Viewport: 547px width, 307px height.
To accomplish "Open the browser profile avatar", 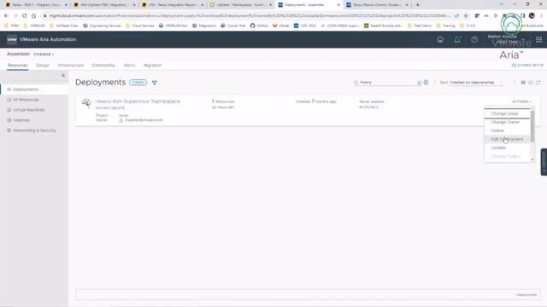I will click(532, 15).
